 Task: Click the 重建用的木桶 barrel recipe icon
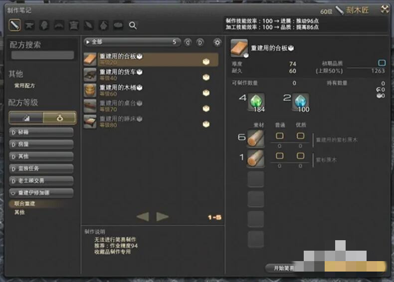tap(90, 91)
